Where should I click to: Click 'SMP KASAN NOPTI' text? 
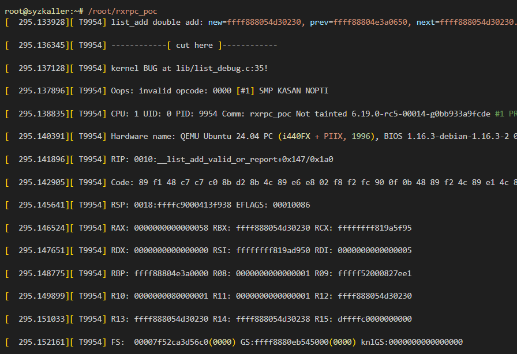click(294, 91)
